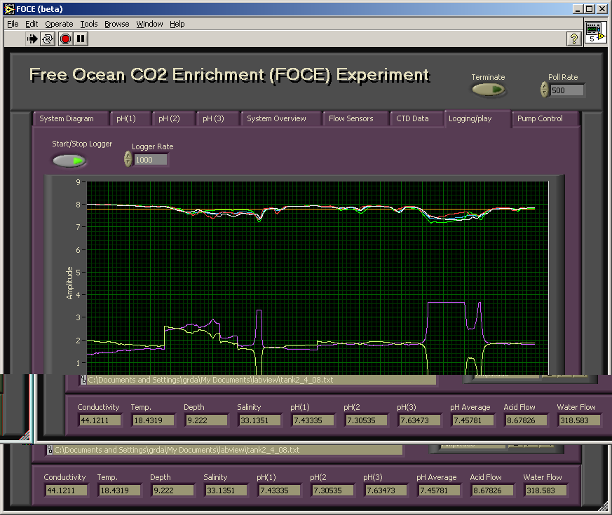Switch to the CTD Data tab

[416, 118]
